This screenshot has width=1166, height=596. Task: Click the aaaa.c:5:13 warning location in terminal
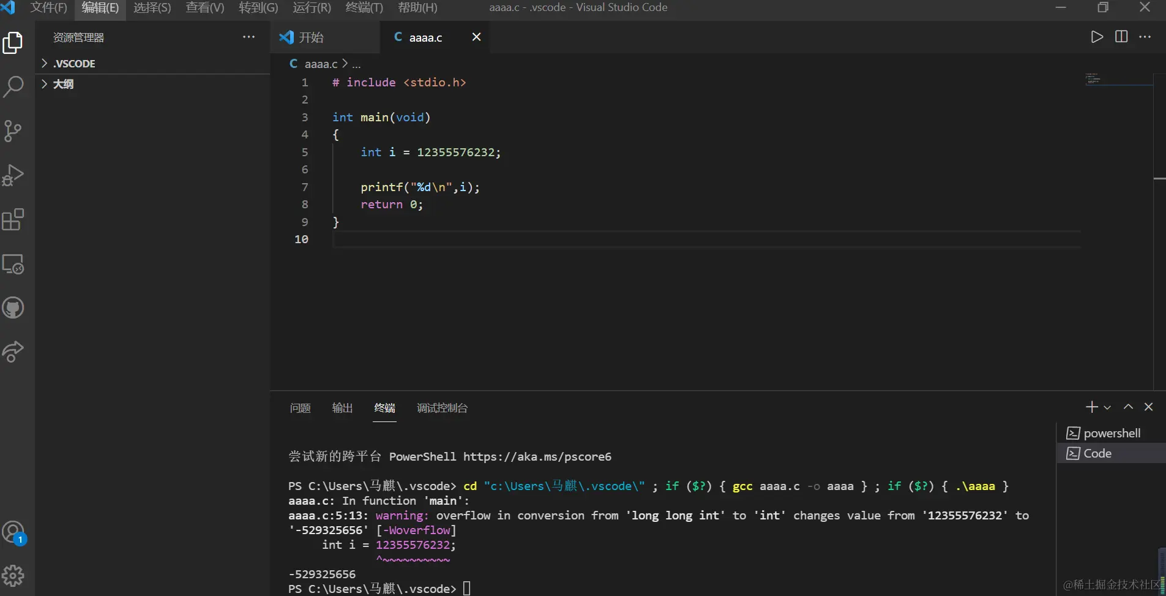[x=328, y=516]
